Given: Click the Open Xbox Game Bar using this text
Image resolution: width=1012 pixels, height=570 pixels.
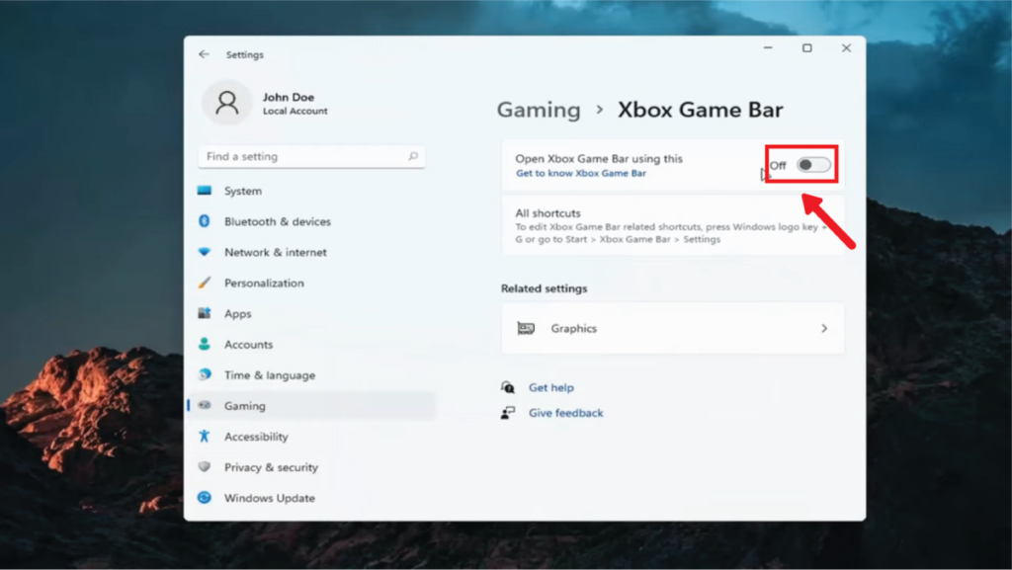Looking at the screenshot, I should [598, 159].
